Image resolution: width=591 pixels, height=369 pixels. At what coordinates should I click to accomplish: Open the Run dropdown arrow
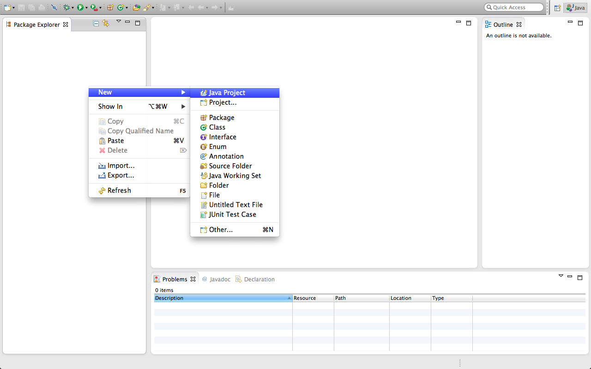click(x=86, y=8)
